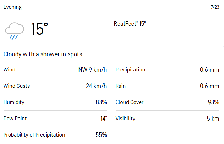Click the RealFeel 15° text
Screen dimensions: 224x144
point(130,24)
